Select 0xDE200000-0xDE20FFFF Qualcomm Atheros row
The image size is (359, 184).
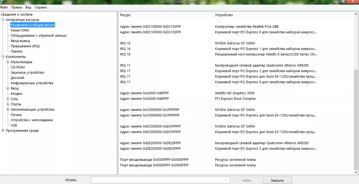(236, 143)
